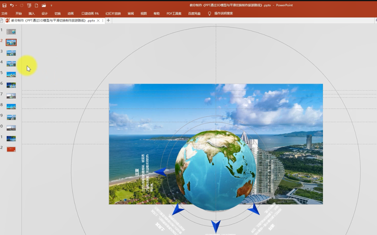This screenshot has height=235, width=377.
Task: Open the Undo history dropdown arrow
Action: [x=16, y=6]
